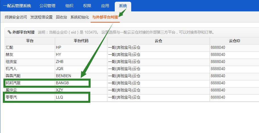The image size is (259, 133).
Task: Go to the 应用 menu
Action: pyautogui.click(x=105, y=6)
